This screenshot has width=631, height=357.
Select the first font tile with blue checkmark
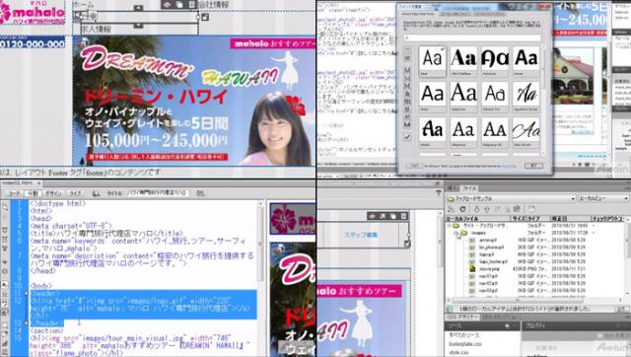pos(432,61)
